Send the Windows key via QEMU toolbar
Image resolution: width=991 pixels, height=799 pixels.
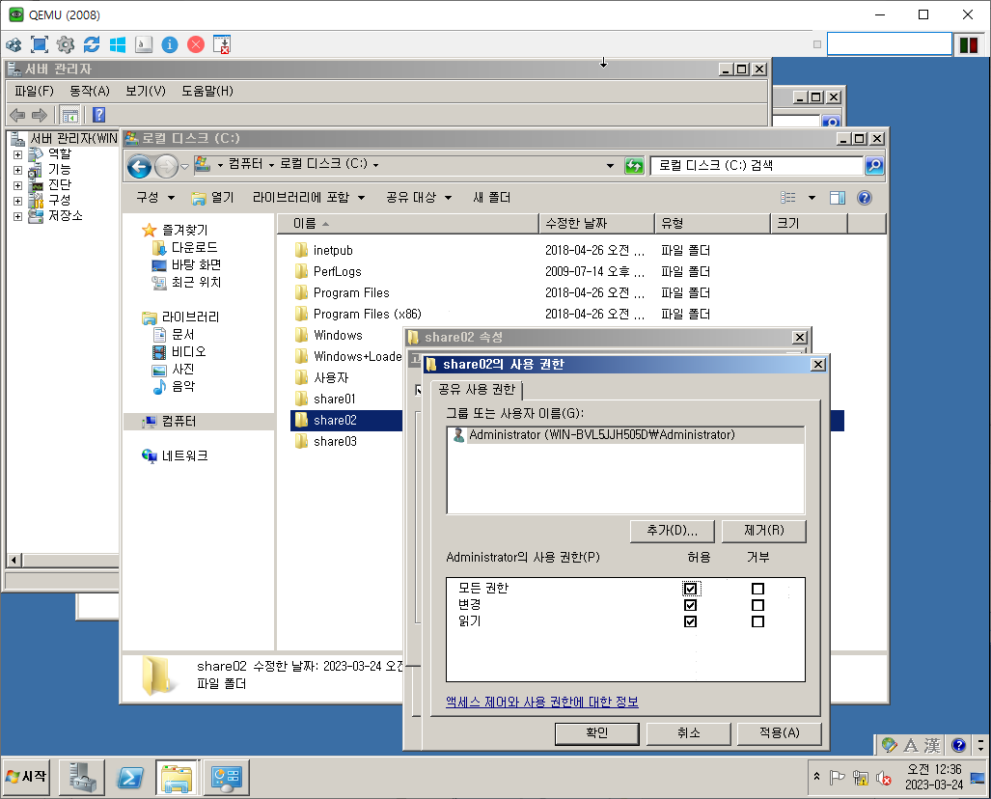click(118, 44)
